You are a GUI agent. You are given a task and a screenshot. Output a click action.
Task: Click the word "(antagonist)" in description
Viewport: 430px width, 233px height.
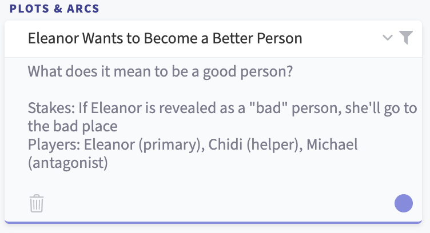68,163
